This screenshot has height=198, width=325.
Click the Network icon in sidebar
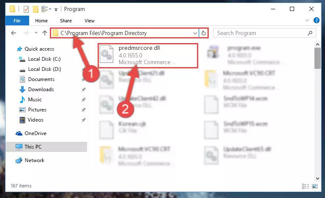click(x=19, y=160)
